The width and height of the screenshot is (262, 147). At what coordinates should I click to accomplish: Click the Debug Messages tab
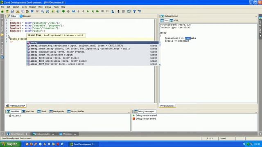click(144, 111)
